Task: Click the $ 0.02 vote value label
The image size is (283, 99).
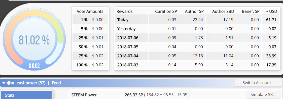Action: click(x=34, y=66)
